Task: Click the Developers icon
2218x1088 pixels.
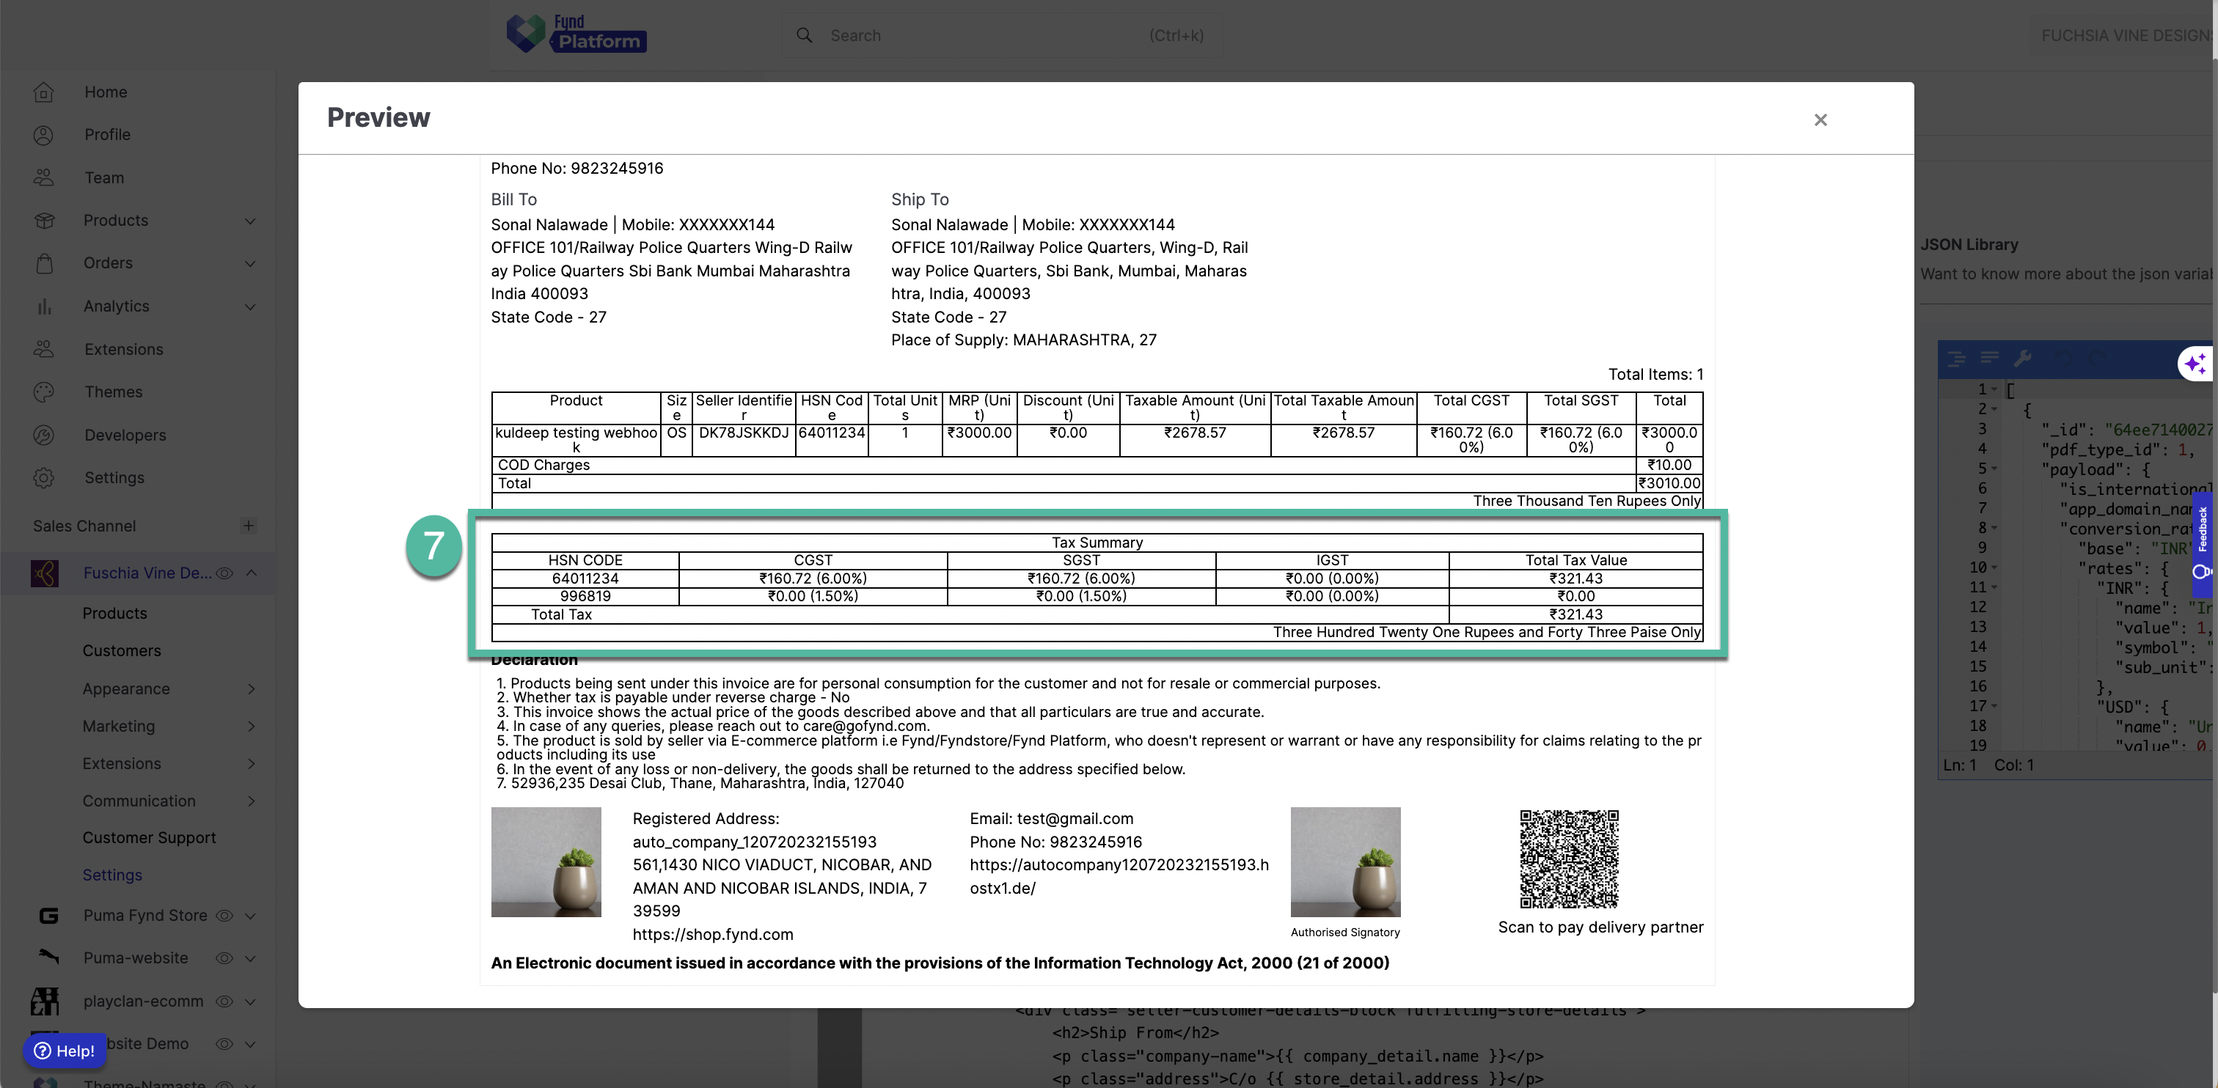Action: click(44, 435)
